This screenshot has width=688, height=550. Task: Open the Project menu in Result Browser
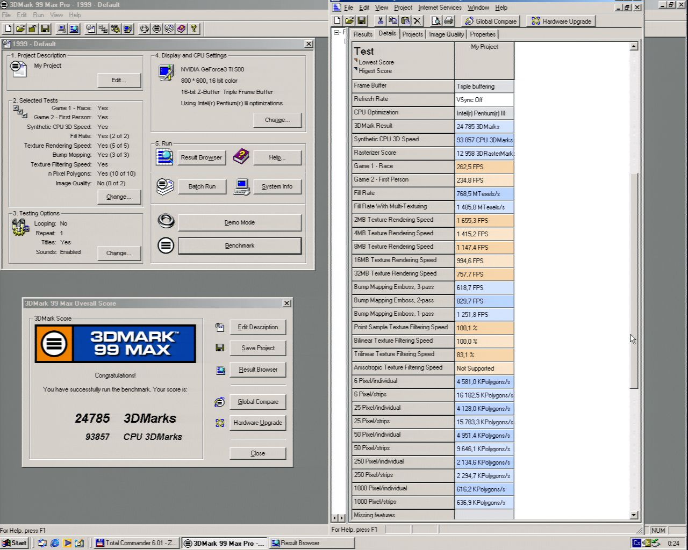pos(403,8)
